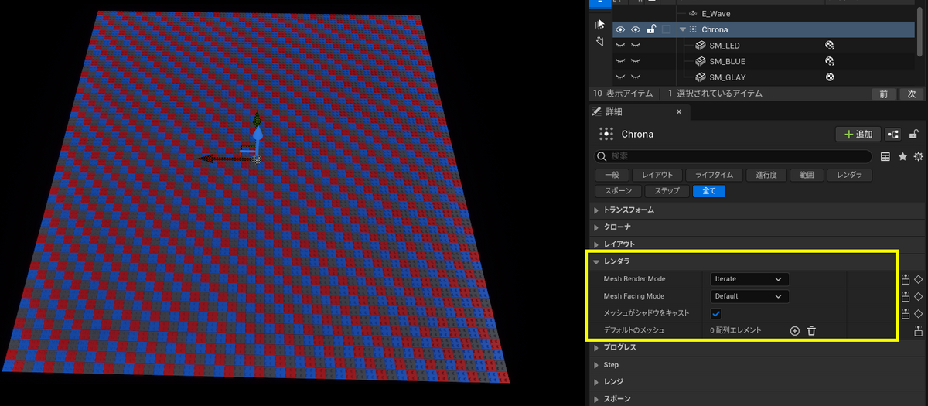Viewport: 928px width, 406px height.
Task: Click Sequencer pin icon for Mesh Render Mode
Action: point(906,279)
